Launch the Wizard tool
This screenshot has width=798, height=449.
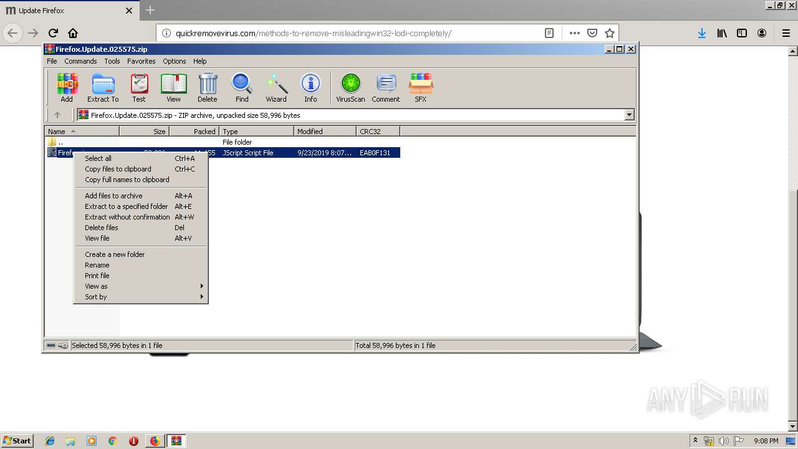[x=276, y=87]
